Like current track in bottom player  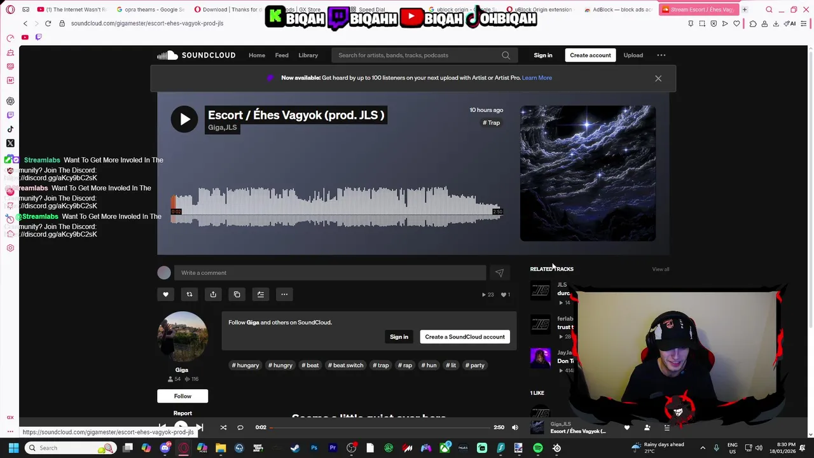(x=627, y=427)
